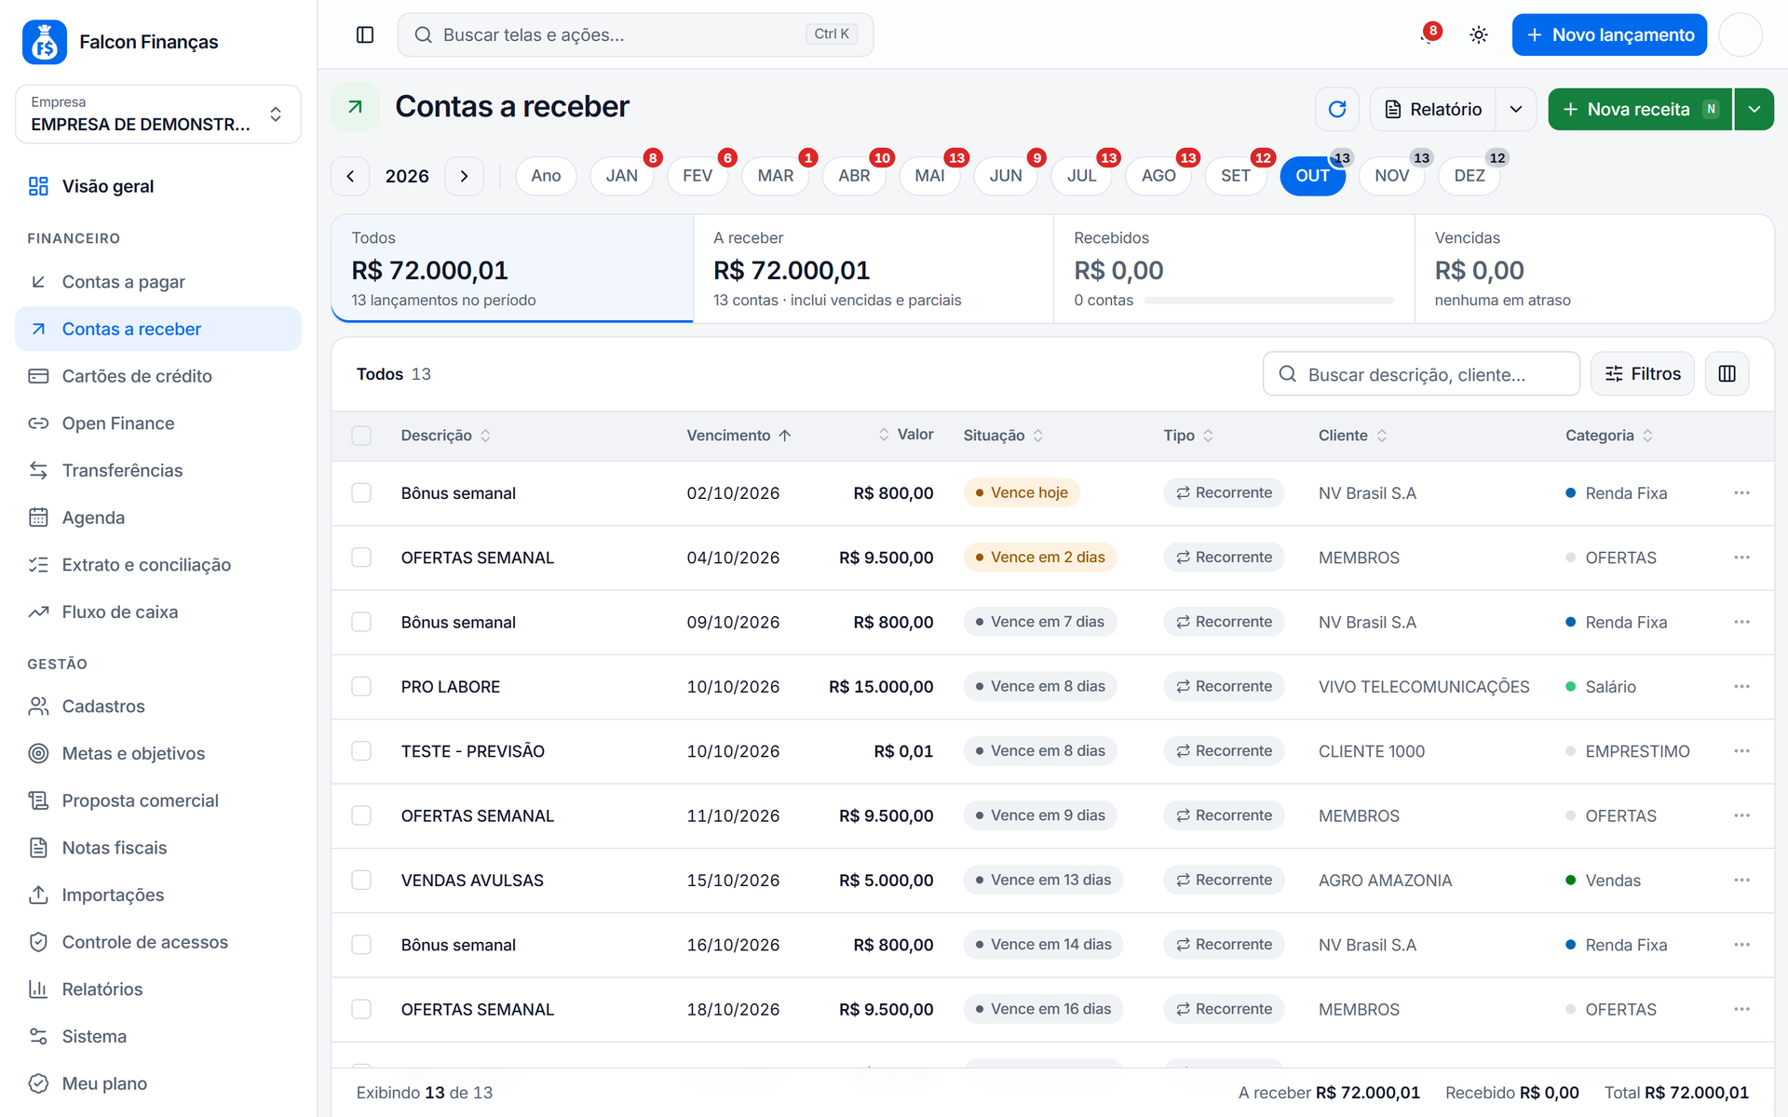Tick the select-all checkbox in table header
The width and height of the screenshot is (1788, 1117).
[x=361, y=436]
